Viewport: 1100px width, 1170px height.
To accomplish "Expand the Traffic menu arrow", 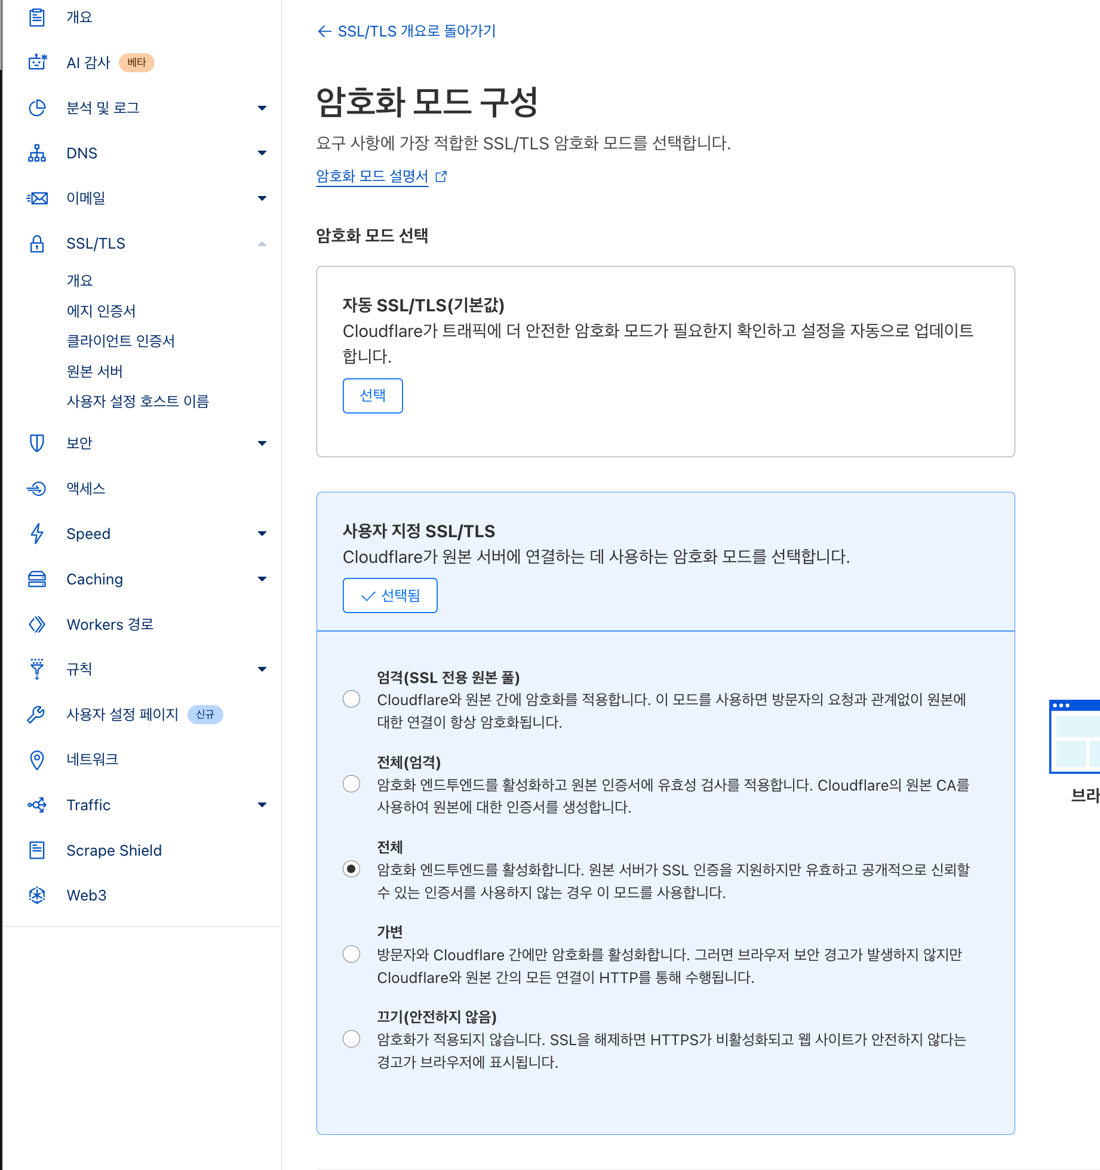I will click(262, 805).
